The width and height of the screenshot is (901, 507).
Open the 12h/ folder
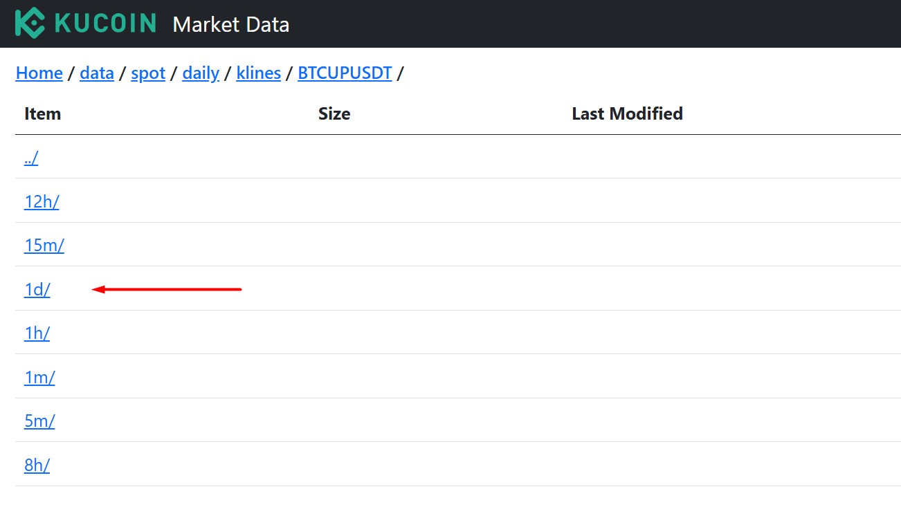pos(42,201)
